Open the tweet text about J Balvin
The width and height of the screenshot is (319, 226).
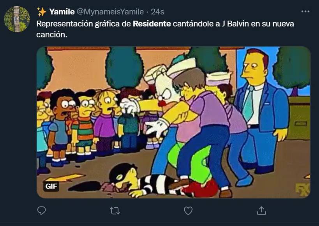165,29
